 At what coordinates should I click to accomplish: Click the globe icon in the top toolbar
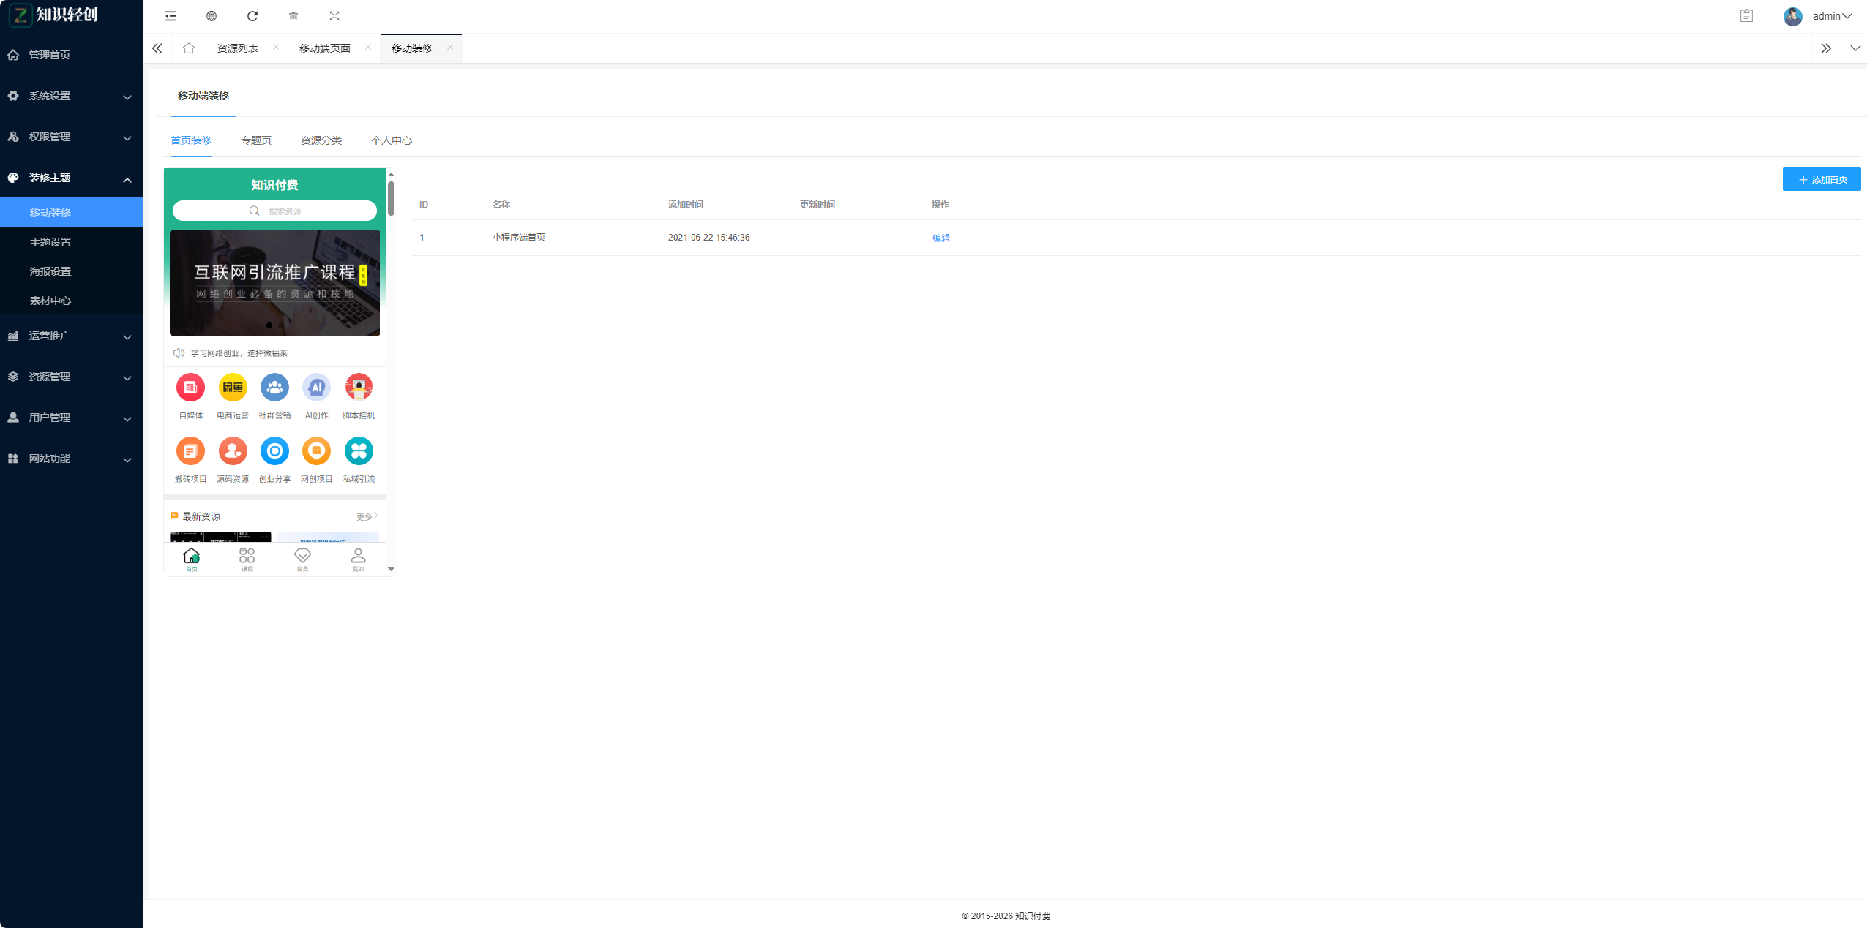coord(212,16)
